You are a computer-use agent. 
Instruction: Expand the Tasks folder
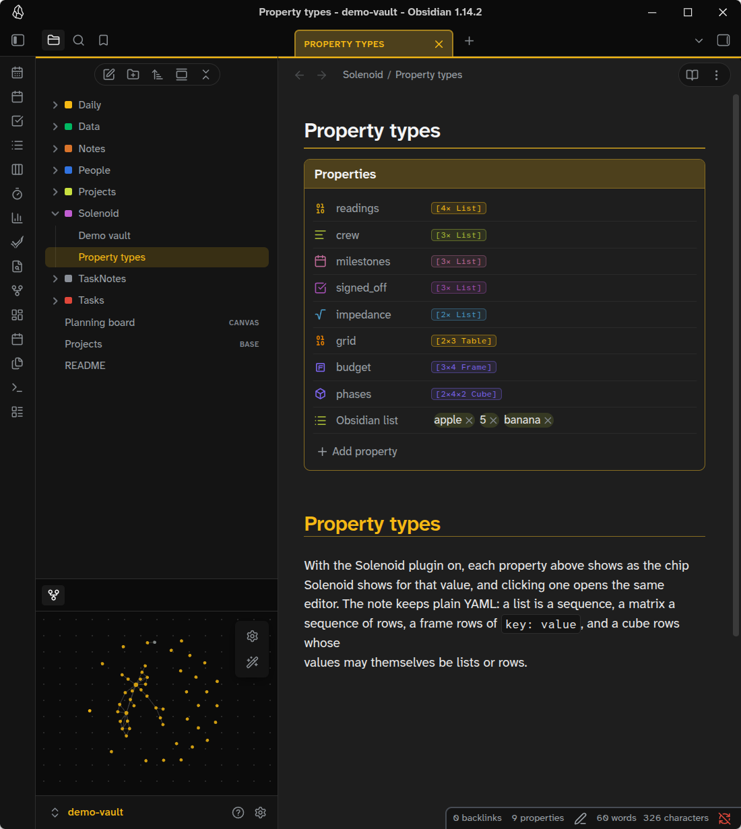tap(55, 300)
